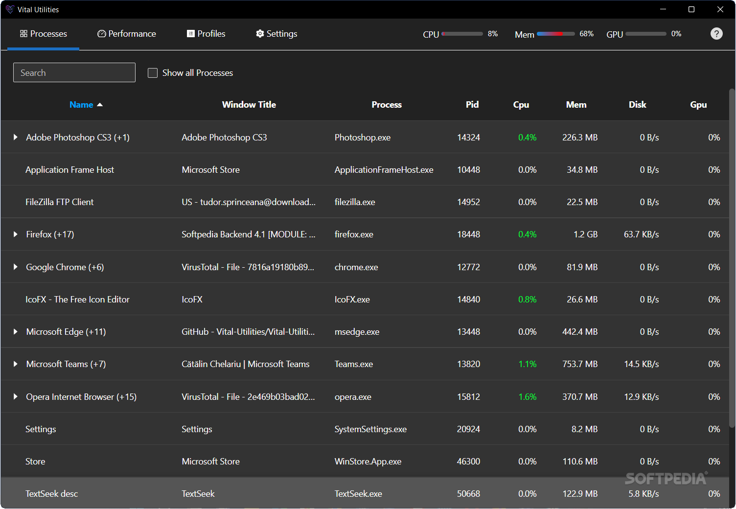Click WinStore.App.exe process cell
Image resolution: width=736 pixels, height=509 pixels.
coord(368,462)
